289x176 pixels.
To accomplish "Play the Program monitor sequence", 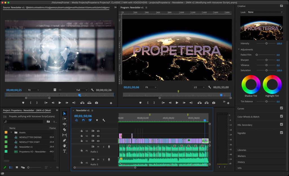I will (177, 103).
